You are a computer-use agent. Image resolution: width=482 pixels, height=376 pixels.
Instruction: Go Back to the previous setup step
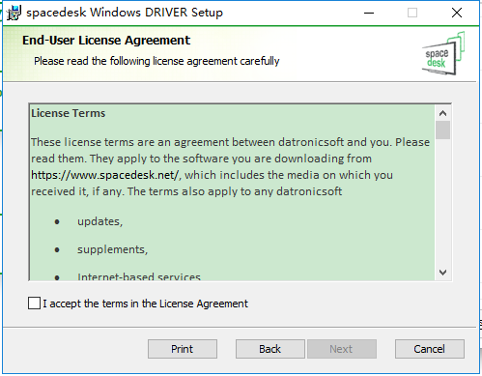270,349
